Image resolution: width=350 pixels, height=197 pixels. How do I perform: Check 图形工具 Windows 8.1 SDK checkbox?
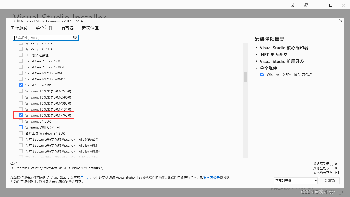click(x=21, y=133)
